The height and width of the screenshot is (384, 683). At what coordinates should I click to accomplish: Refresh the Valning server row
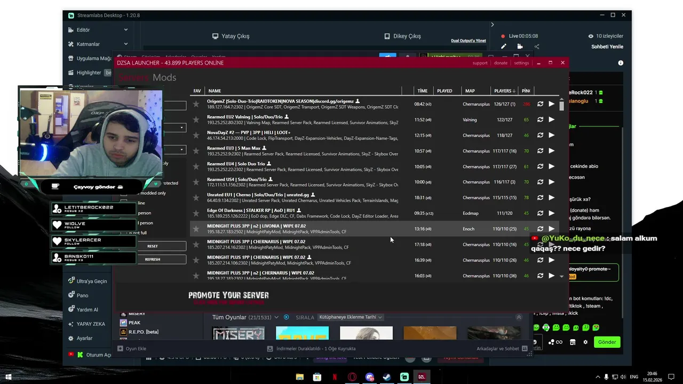[540, 119]
